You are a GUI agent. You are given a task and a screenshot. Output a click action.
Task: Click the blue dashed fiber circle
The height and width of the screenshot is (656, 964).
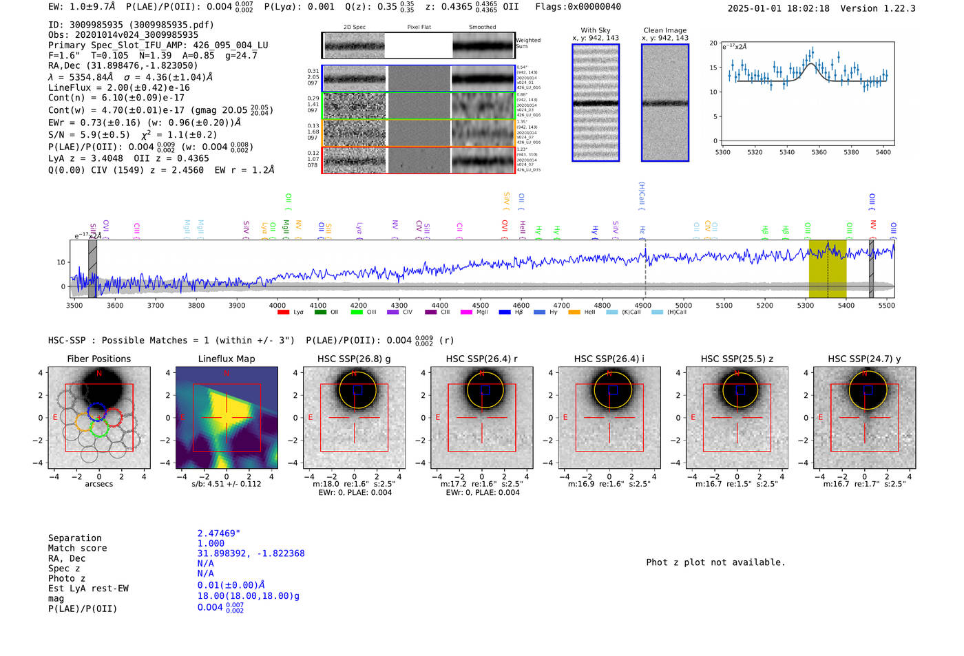[x=97, y=412]
